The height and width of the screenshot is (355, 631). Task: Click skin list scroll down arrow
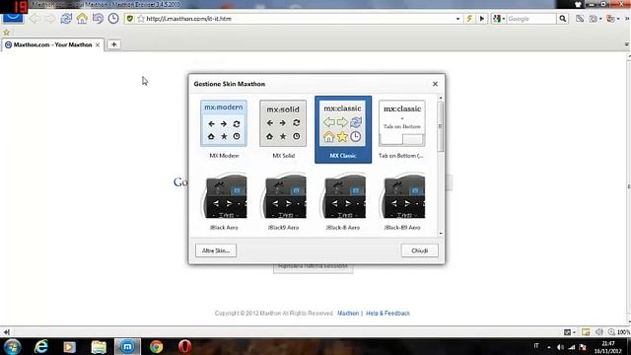[441, 233]
